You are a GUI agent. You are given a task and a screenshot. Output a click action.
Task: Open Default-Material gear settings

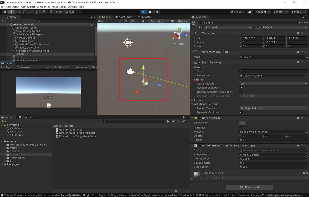(x=307, y=173)
